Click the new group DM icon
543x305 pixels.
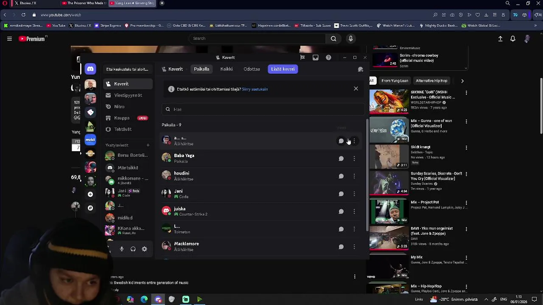click(x=361, y=69)
